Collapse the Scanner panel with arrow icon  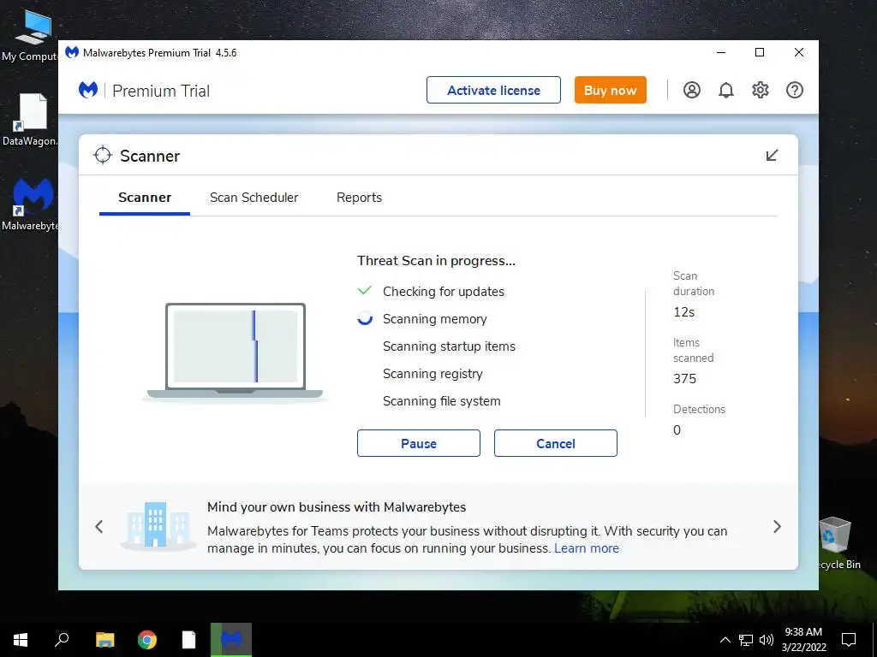click(772, 156)
